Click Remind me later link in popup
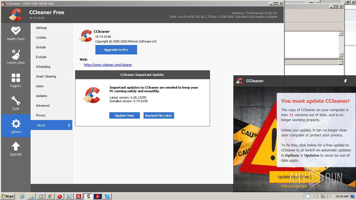This screenshot has width=356, height=200. point(295,186)
